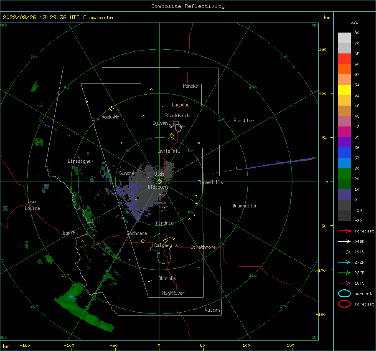Click the Okotoks label
Screen dimensions: 376x351
point(167,278)
